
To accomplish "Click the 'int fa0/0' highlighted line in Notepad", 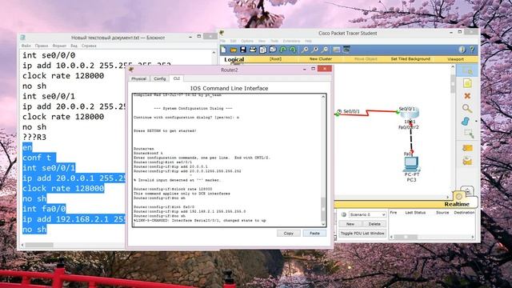I will [44, 209].
